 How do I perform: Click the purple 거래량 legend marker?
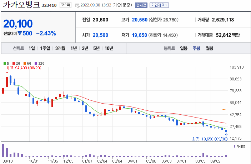[235, 146]
